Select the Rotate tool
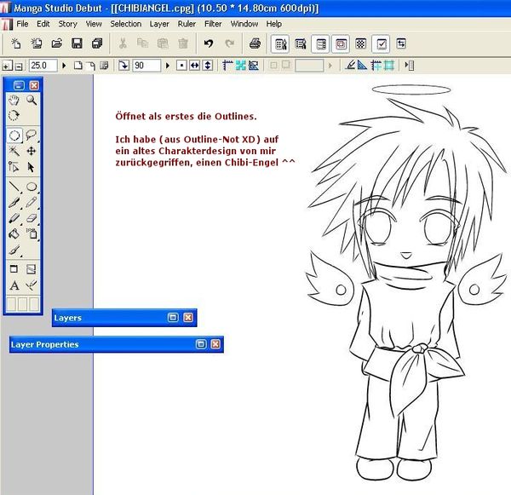Image resolution: width=511 pixels, height=495 pixels. click(x=14, y=115)
